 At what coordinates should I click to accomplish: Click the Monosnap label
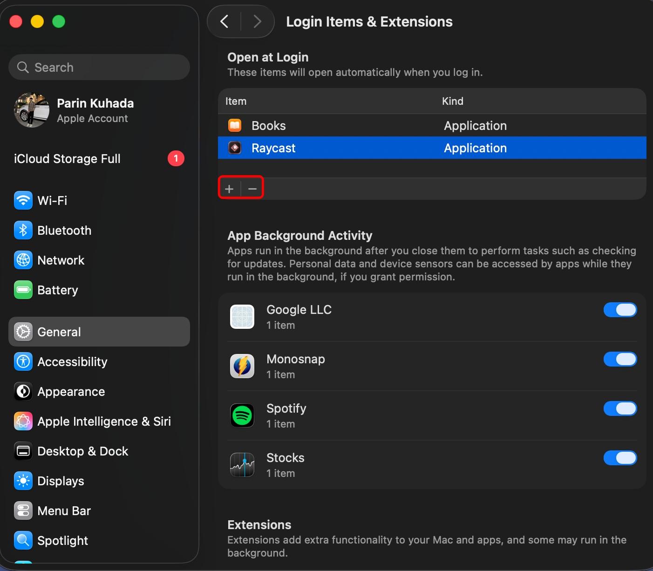click(x=296, y=359)
